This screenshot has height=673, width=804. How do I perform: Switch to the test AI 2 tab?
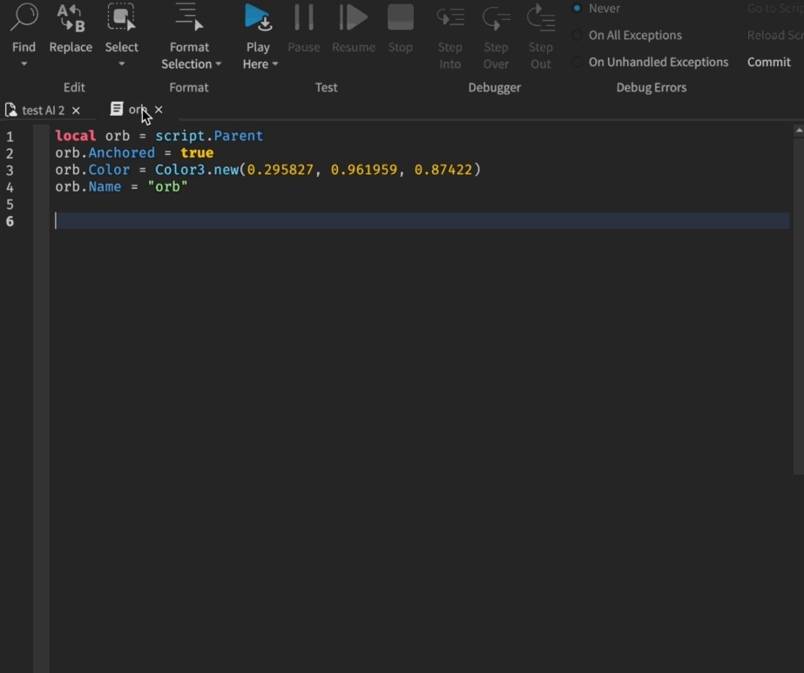pyautogui.click(x=43, y=111)
